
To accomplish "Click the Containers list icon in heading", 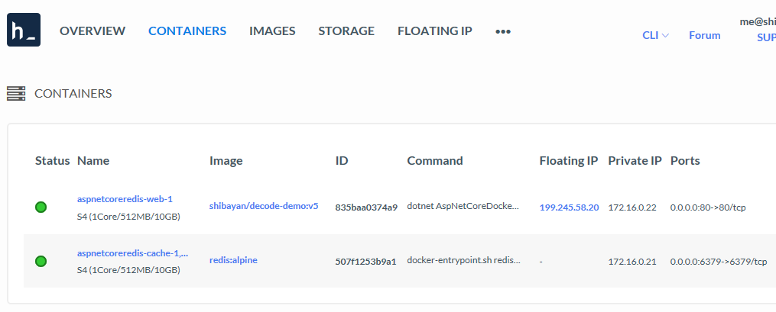I will (x=16, y=93).
